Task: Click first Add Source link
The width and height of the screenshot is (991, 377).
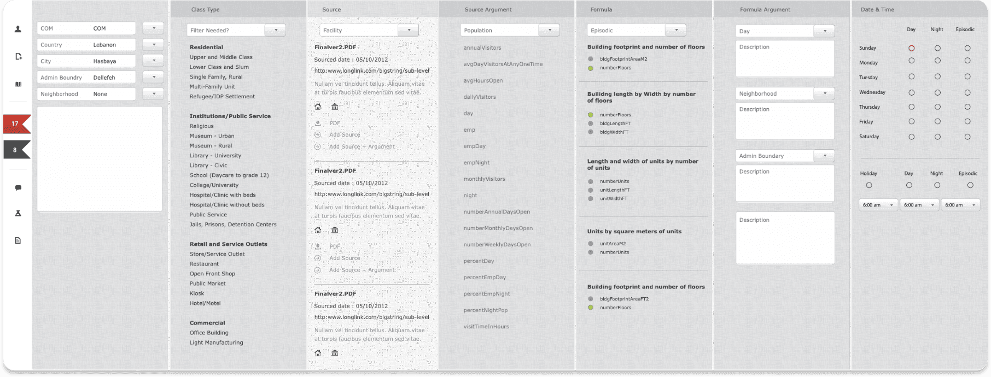Action: click(x=345, y=134)
